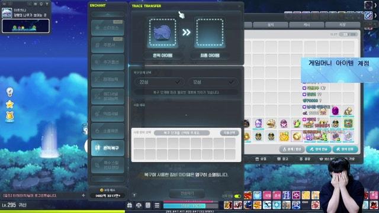Click the lightbulb icon on the left edge

[9, 92]
